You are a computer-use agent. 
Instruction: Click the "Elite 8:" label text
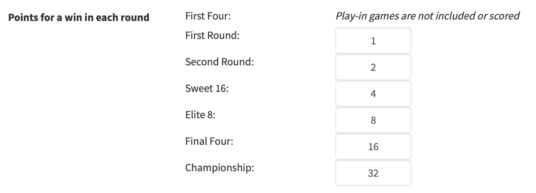(200, 115)
